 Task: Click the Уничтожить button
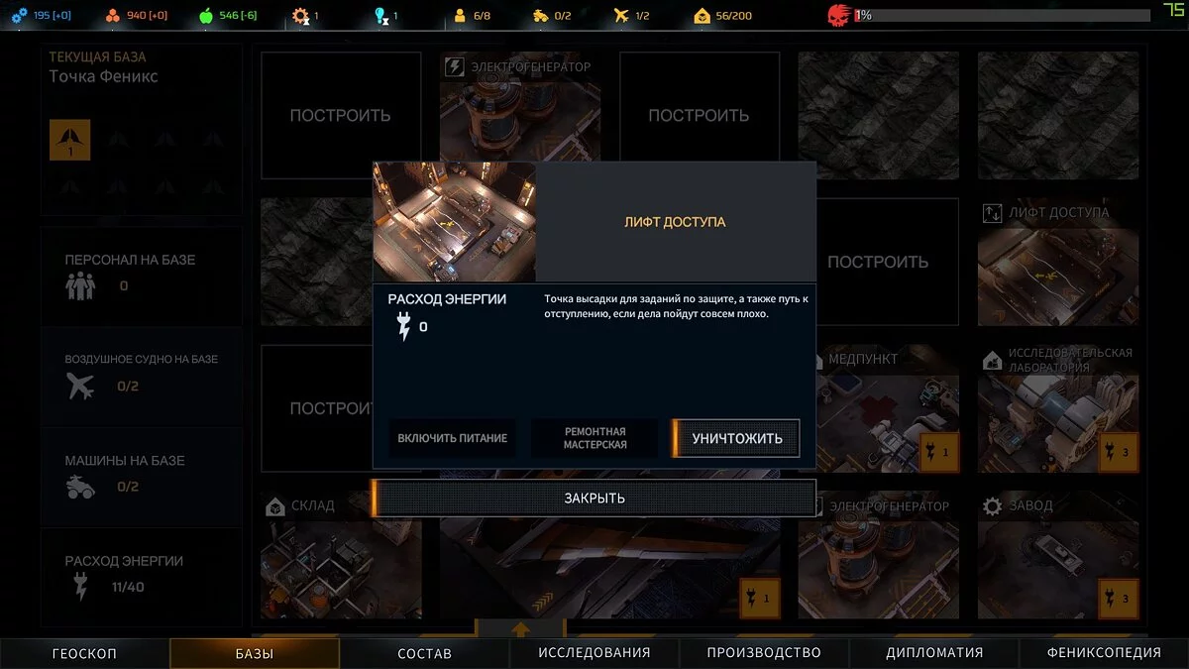tap(735, 438)
